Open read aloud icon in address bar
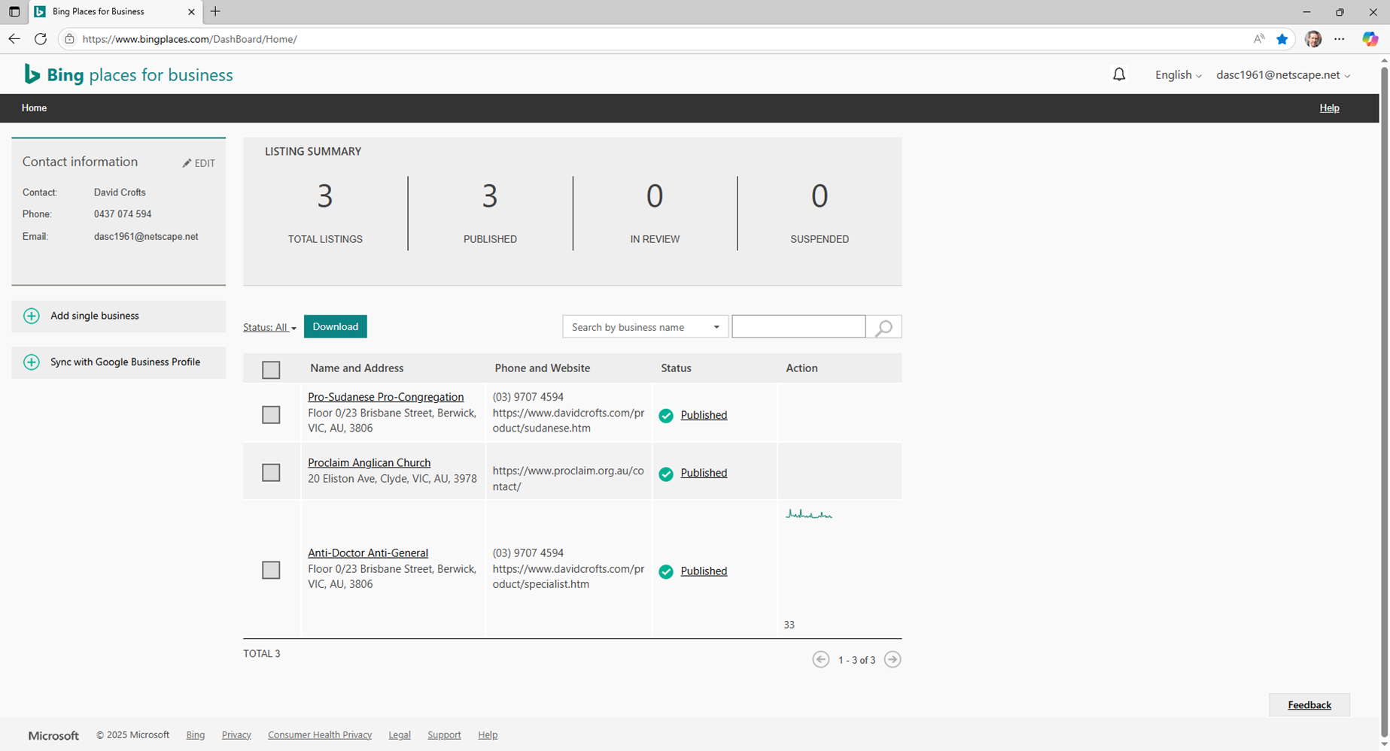1390x751 pixels. [1259, 39]
